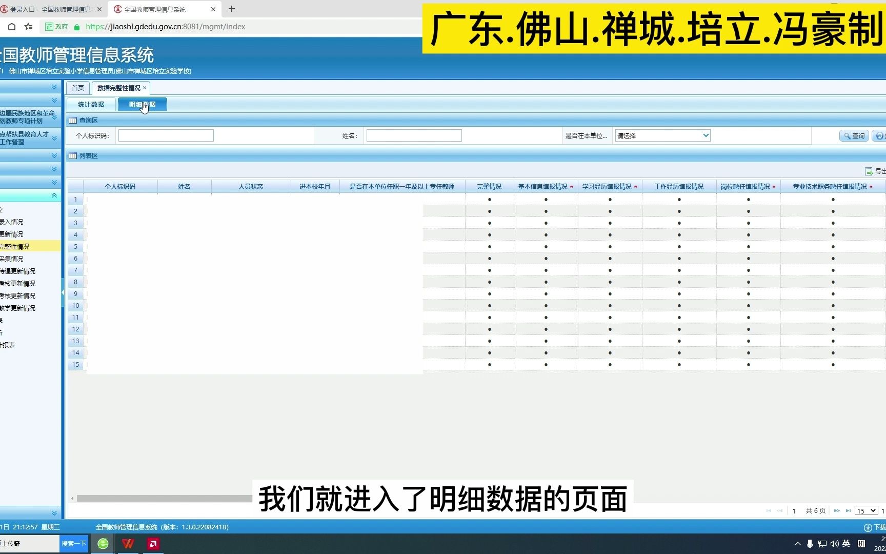This screenshot has height=554, width=886.
Task: Click the 工作经历填报情况 column header
Action: tap(679, 187)
